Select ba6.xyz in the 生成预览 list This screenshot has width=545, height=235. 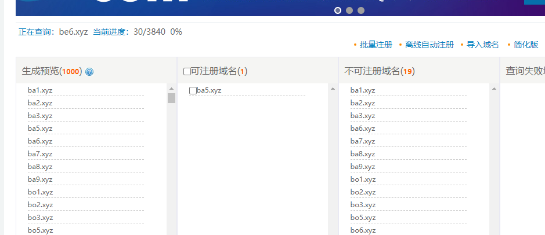[40, 141]
